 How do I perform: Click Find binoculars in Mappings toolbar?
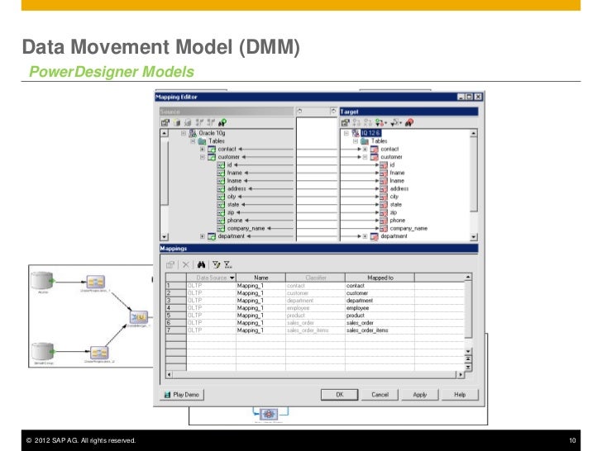[x=201, y=264]
